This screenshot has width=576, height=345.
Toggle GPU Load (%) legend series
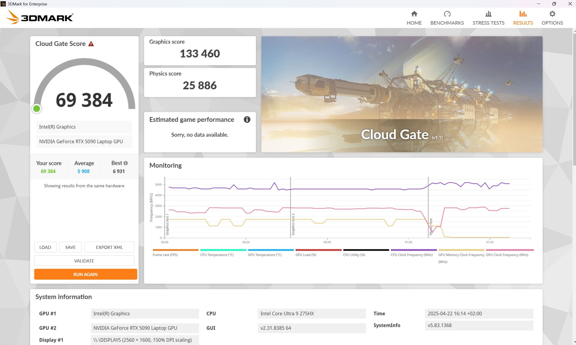pos(306,255)
